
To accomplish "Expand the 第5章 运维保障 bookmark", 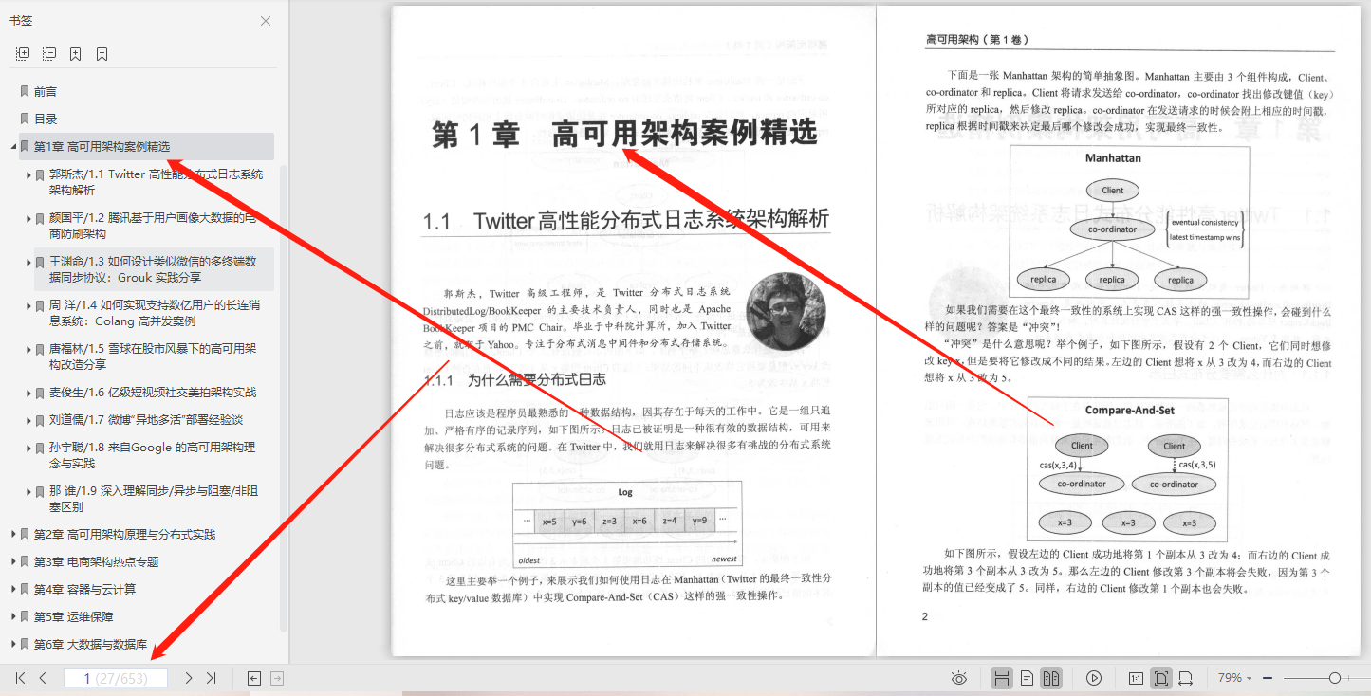I will [x=13, y=617].
